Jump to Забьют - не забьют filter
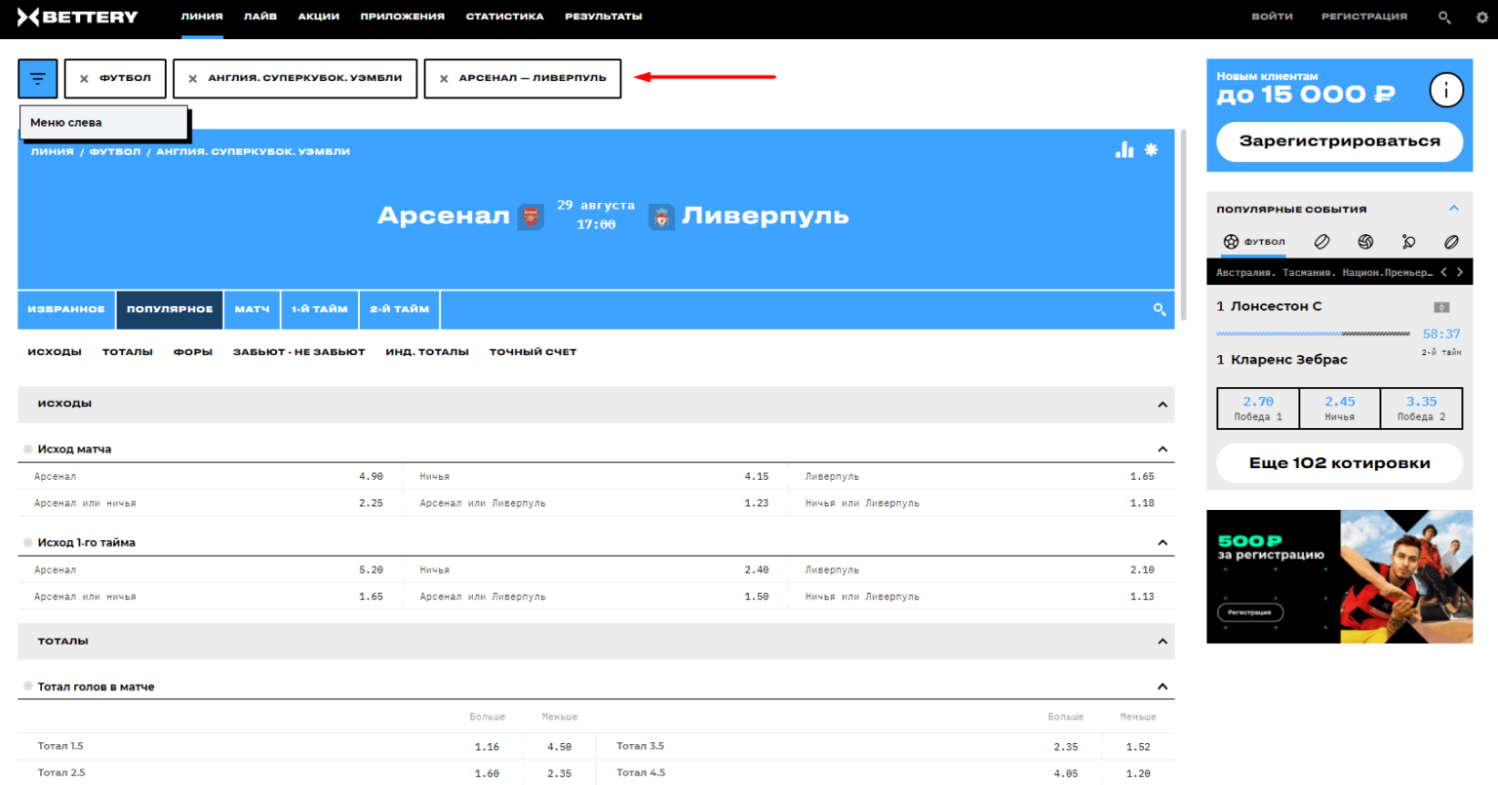1498x785 pixels. coord(298,352)
